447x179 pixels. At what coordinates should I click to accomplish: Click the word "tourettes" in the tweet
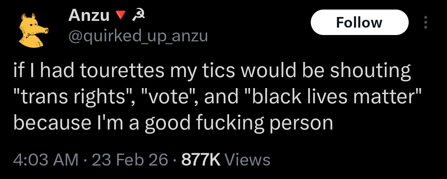[x=124, y=71]
